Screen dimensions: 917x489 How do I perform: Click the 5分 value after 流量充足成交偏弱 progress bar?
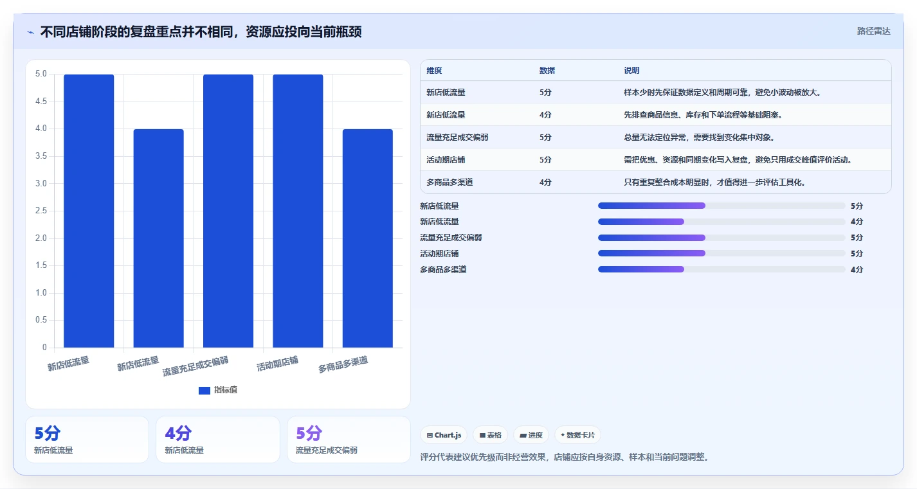click(857, 238)
